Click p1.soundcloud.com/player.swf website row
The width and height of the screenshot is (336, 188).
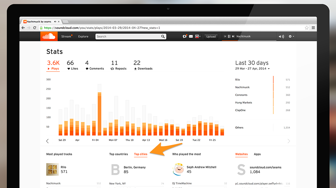(262, 183)
